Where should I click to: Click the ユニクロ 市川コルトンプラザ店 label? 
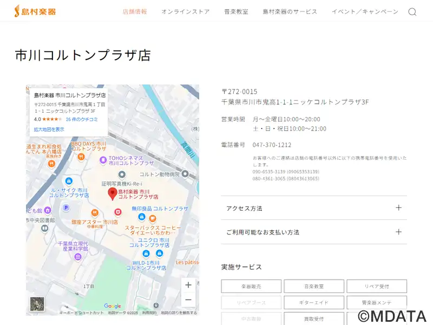[149, 243]
